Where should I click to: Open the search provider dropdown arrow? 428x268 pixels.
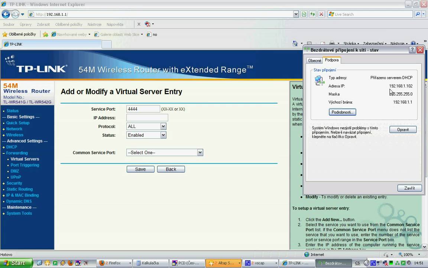(x=424, y=14)
